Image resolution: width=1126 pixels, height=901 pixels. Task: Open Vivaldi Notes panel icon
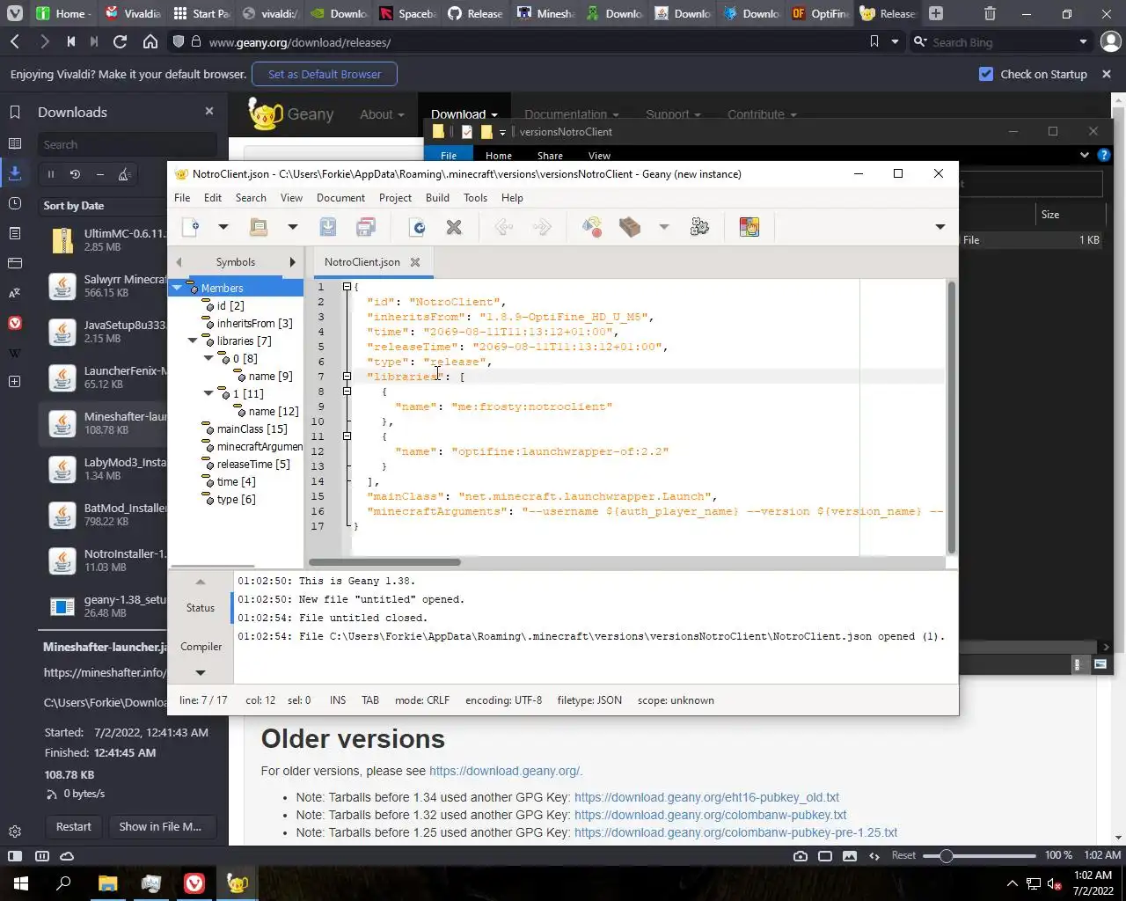[15, 233]
